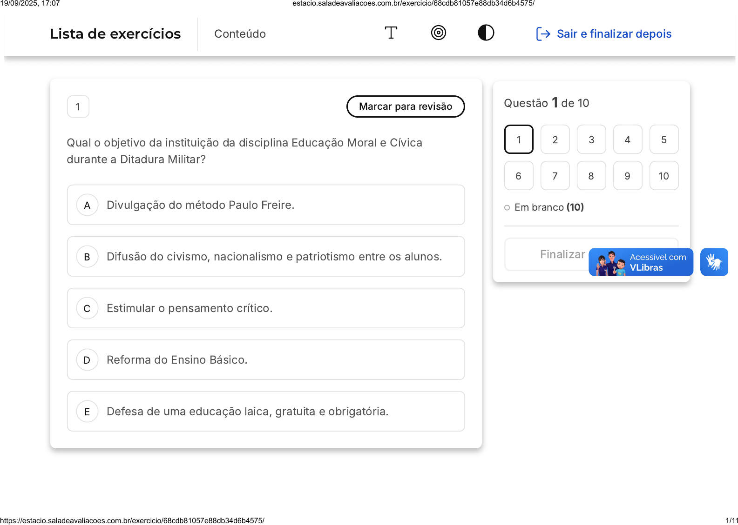Click the target focus mode icon
The width and height of the screenshot is (738, 525).
click(438, 33)
